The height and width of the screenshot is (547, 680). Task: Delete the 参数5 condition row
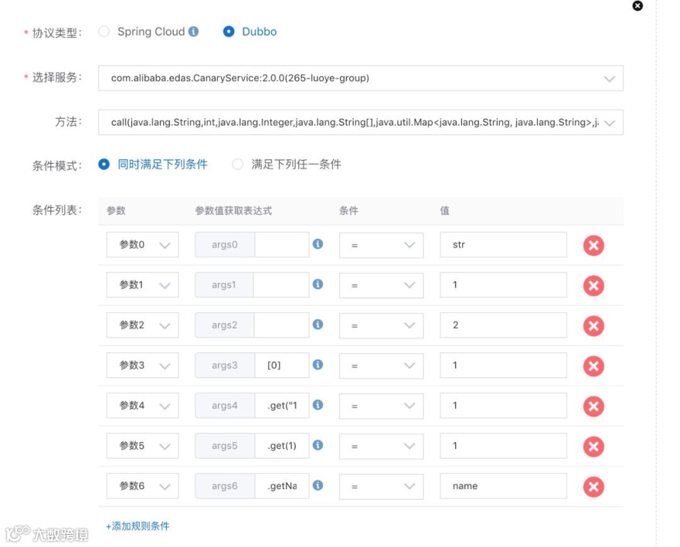point(593,447)
